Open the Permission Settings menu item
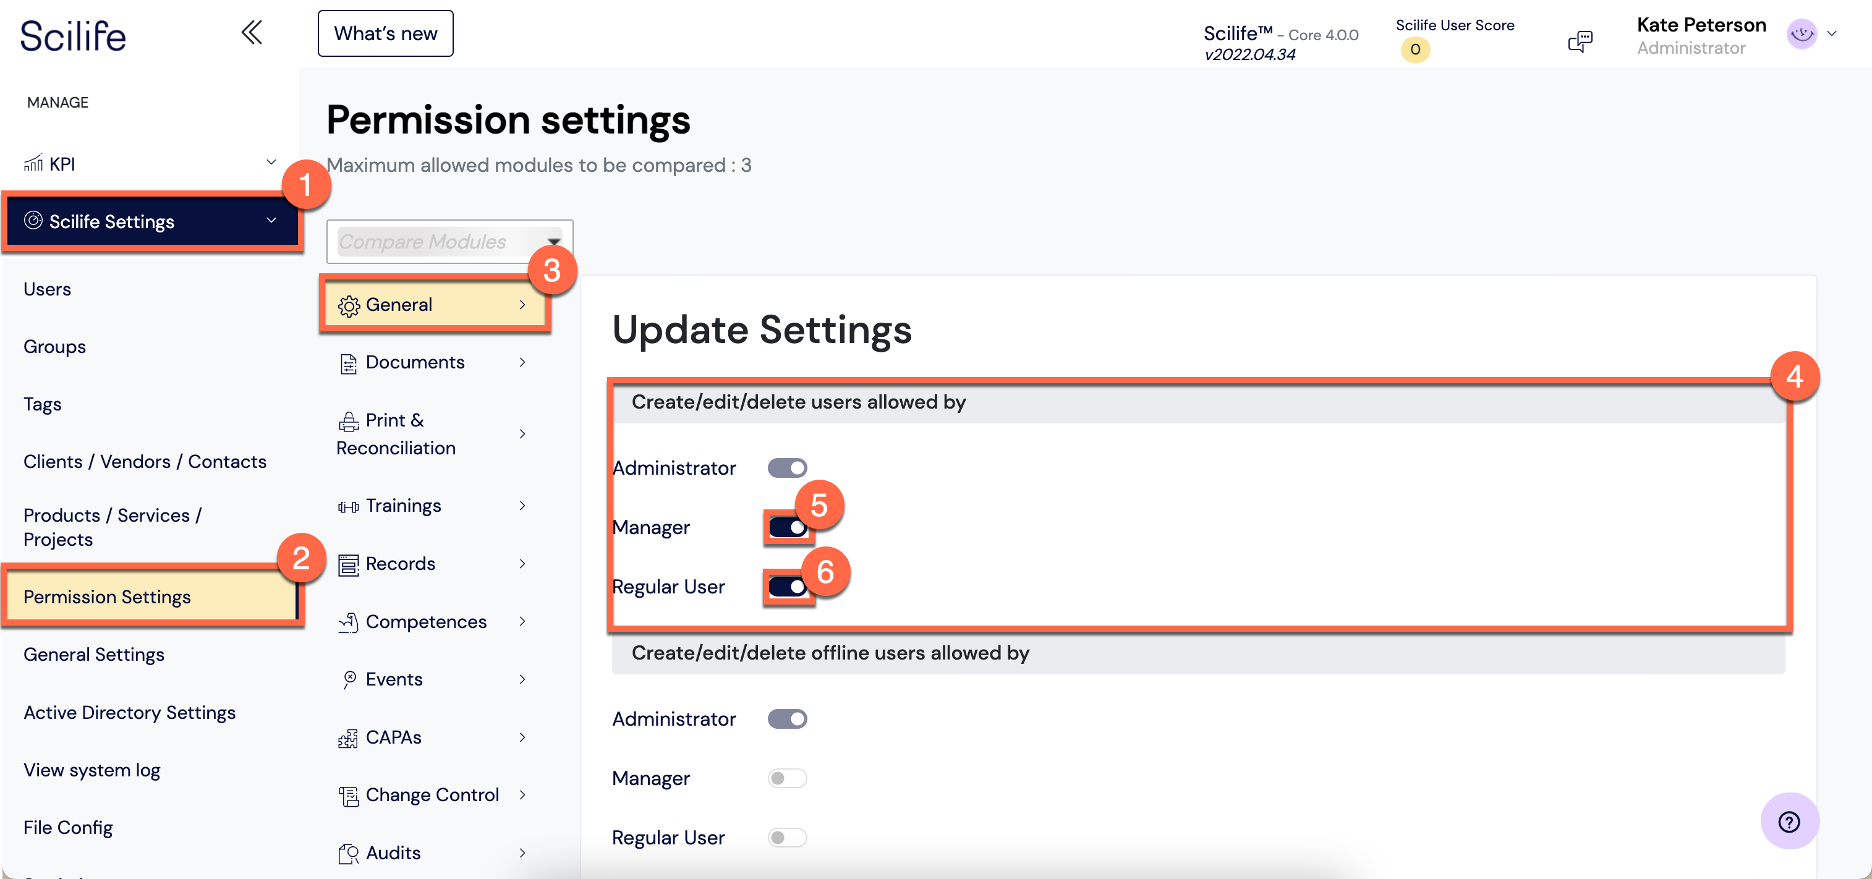Image resolution: width=1872 pixels, height=879 pixels. coord(108,597)
